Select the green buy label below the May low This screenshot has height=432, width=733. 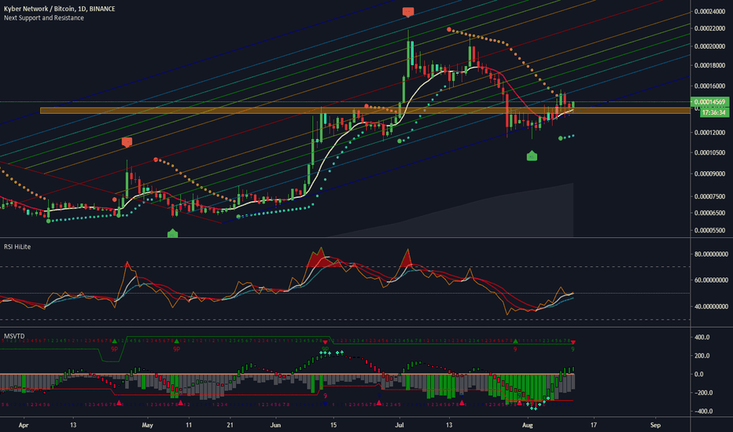tap(172, 233)
